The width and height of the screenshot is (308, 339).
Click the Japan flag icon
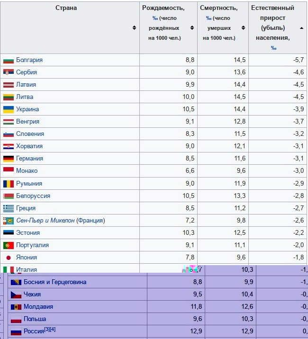point(8,258)
